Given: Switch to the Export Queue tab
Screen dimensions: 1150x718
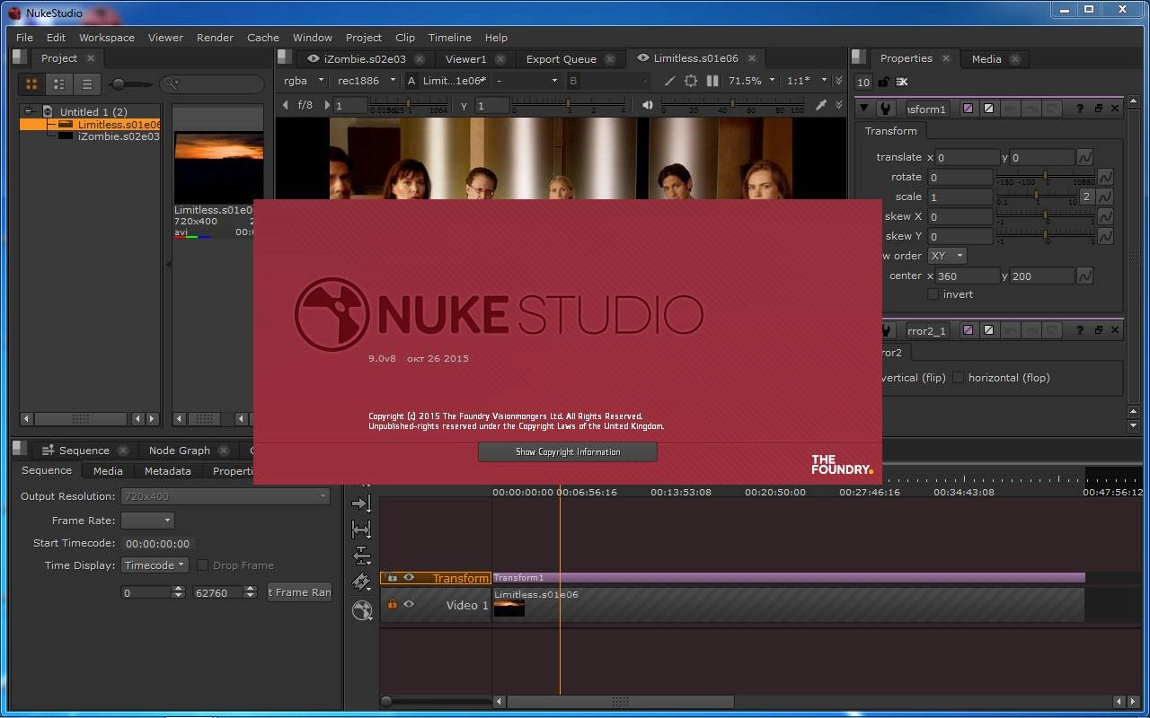Looking at the screenshot, I should [x=561, y=59].
